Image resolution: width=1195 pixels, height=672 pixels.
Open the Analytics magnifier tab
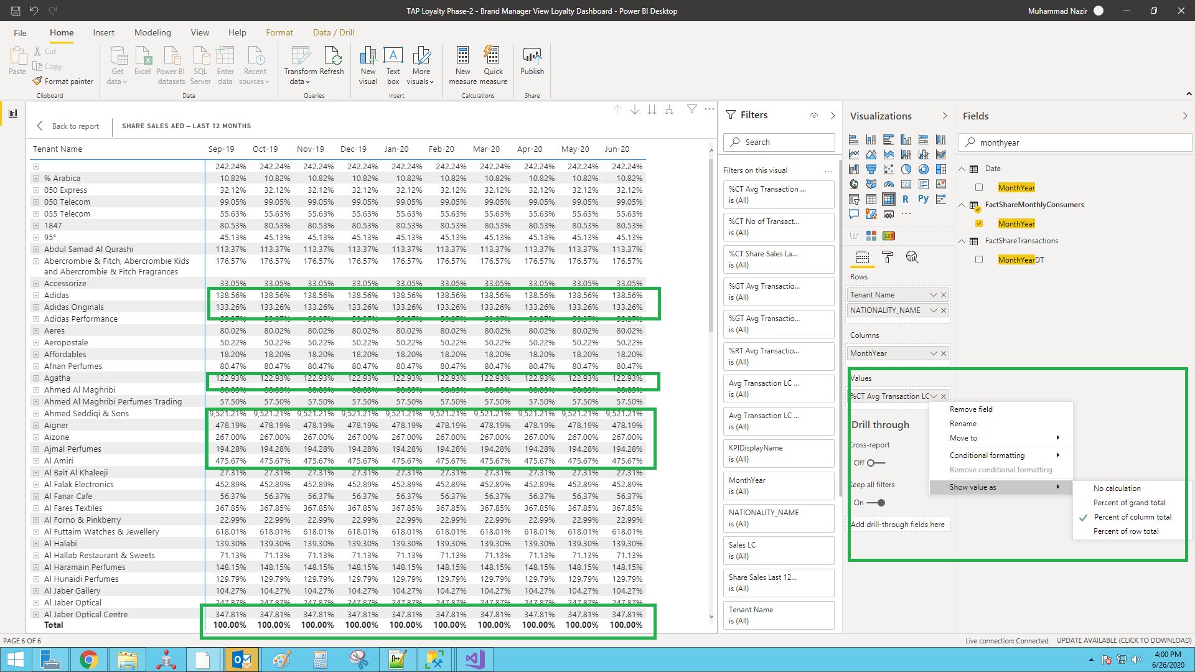[912, 257]
